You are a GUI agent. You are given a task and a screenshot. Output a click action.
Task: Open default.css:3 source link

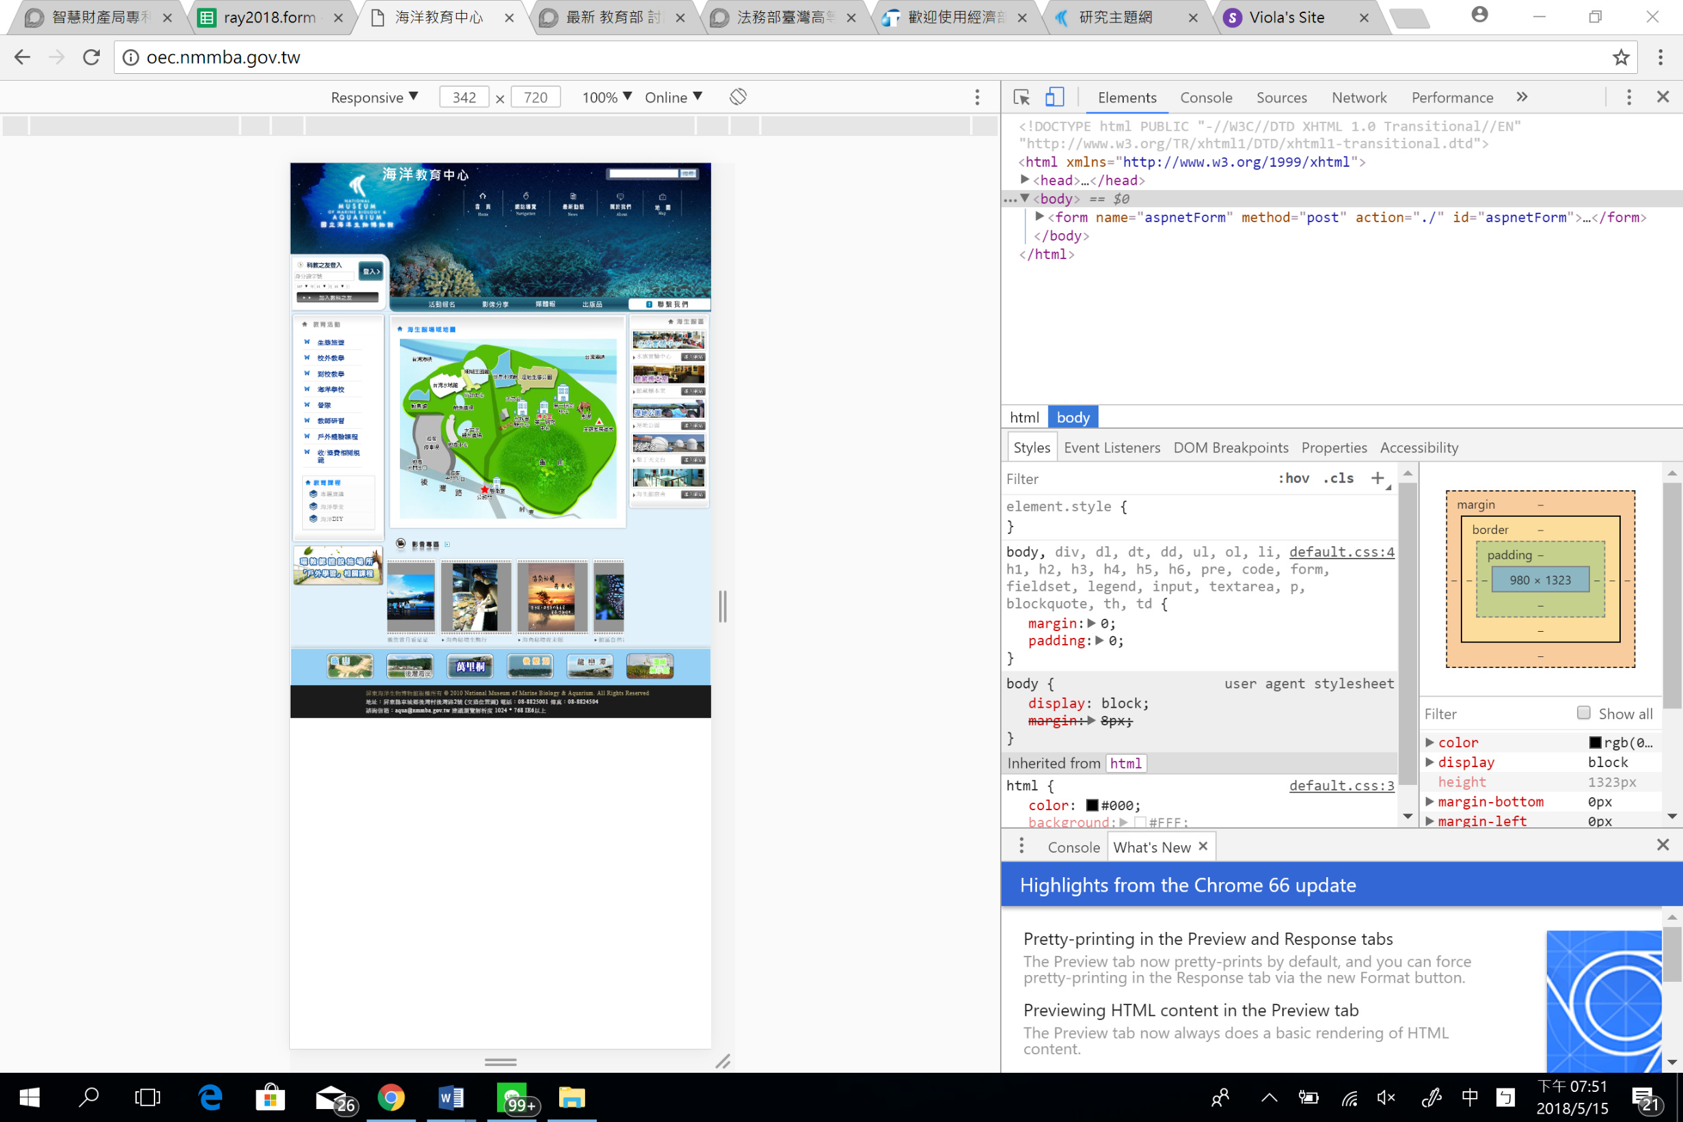point(1341,785)
